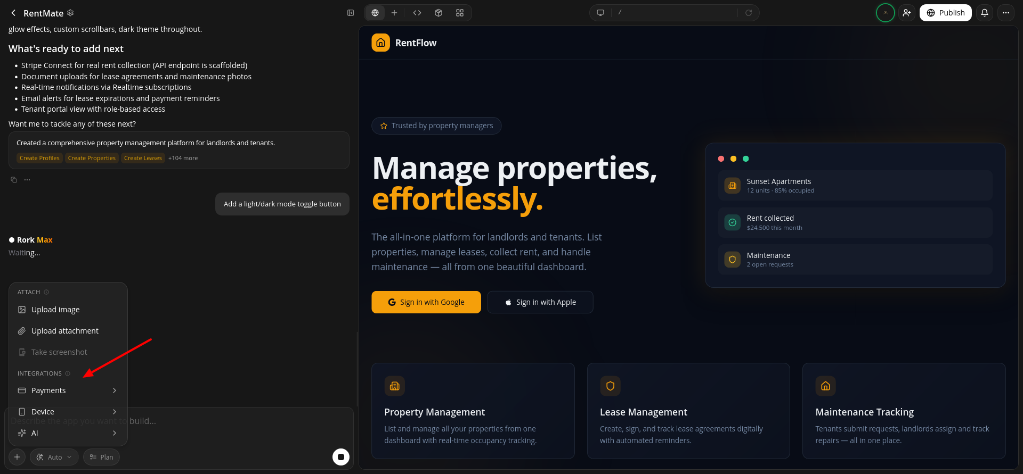This screenshot has width=1023, height=474.
Task: Select Upload attachment menu item
Action: [x=68, y=331]
